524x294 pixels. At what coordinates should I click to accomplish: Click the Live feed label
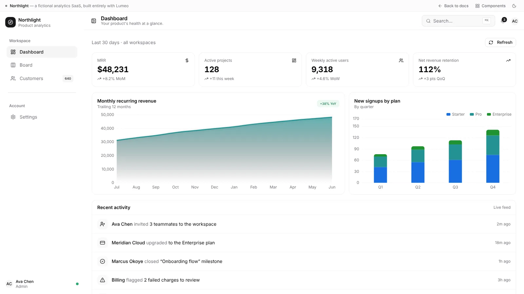point(502,207)
